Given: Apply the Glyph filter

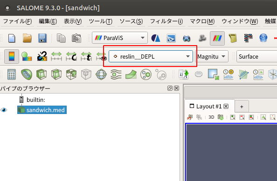Looking at the screenshot, I should click(101, 74).
